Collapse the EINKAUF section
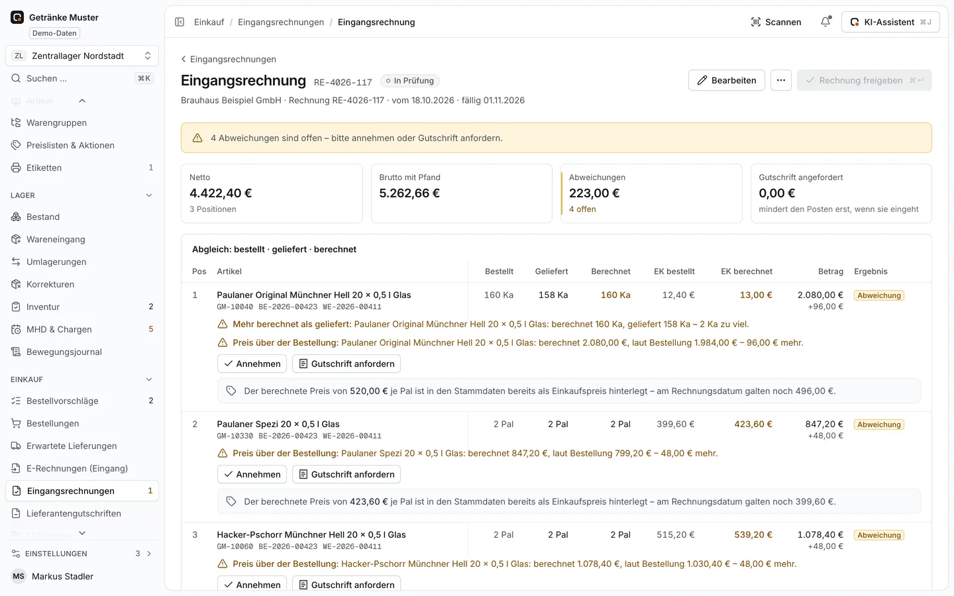Screen dimensions: 954x596 [x=149, y=379]
